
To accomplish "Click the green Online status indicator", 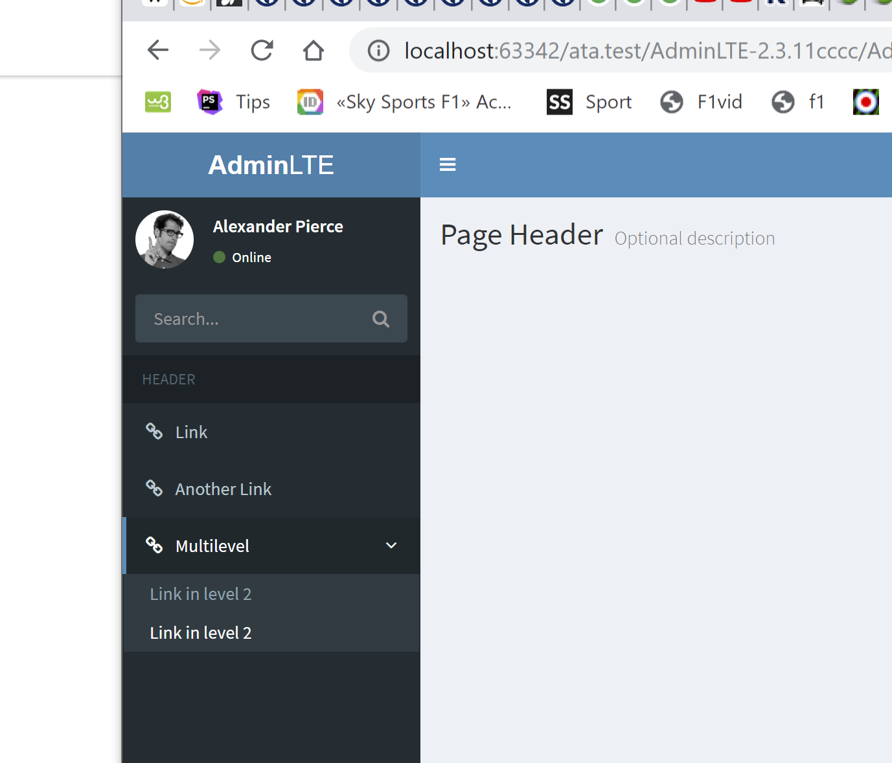I will [x=219, y=257].
